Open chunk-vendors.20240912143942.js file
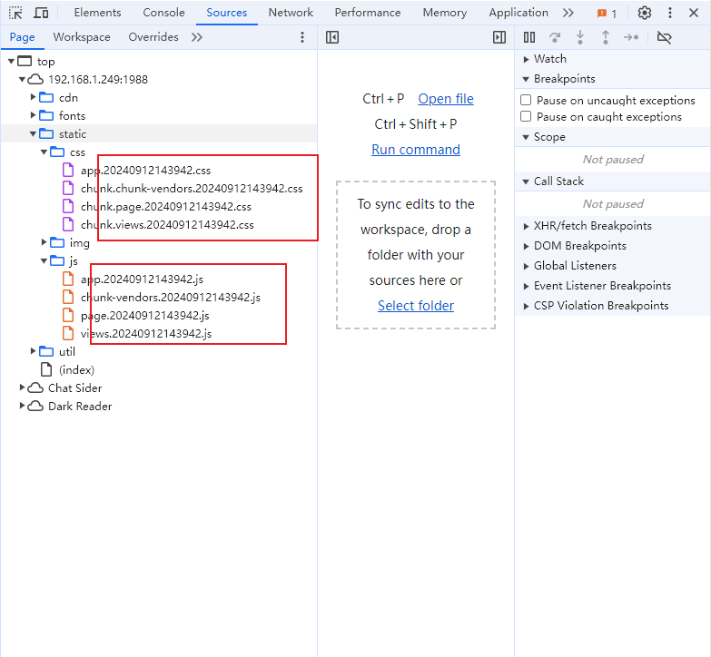Screen dimensions: 711x657 tap(171, 298)
